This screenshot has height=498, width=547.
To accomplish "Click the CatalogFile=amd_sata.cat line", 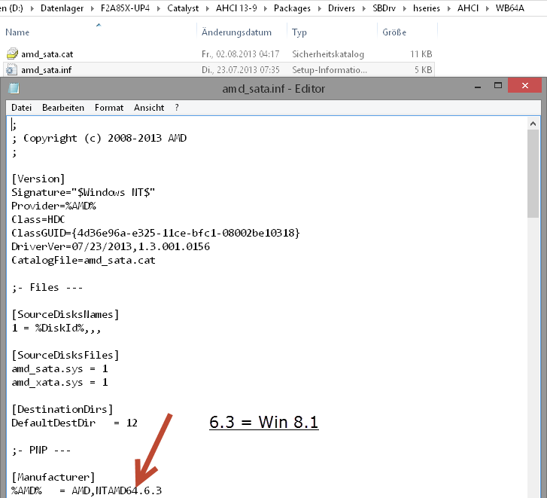I will point(84,260).
